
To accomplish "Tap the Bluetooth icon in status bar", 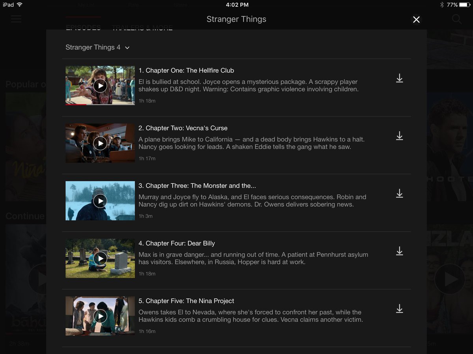I will tap(442, 5).
